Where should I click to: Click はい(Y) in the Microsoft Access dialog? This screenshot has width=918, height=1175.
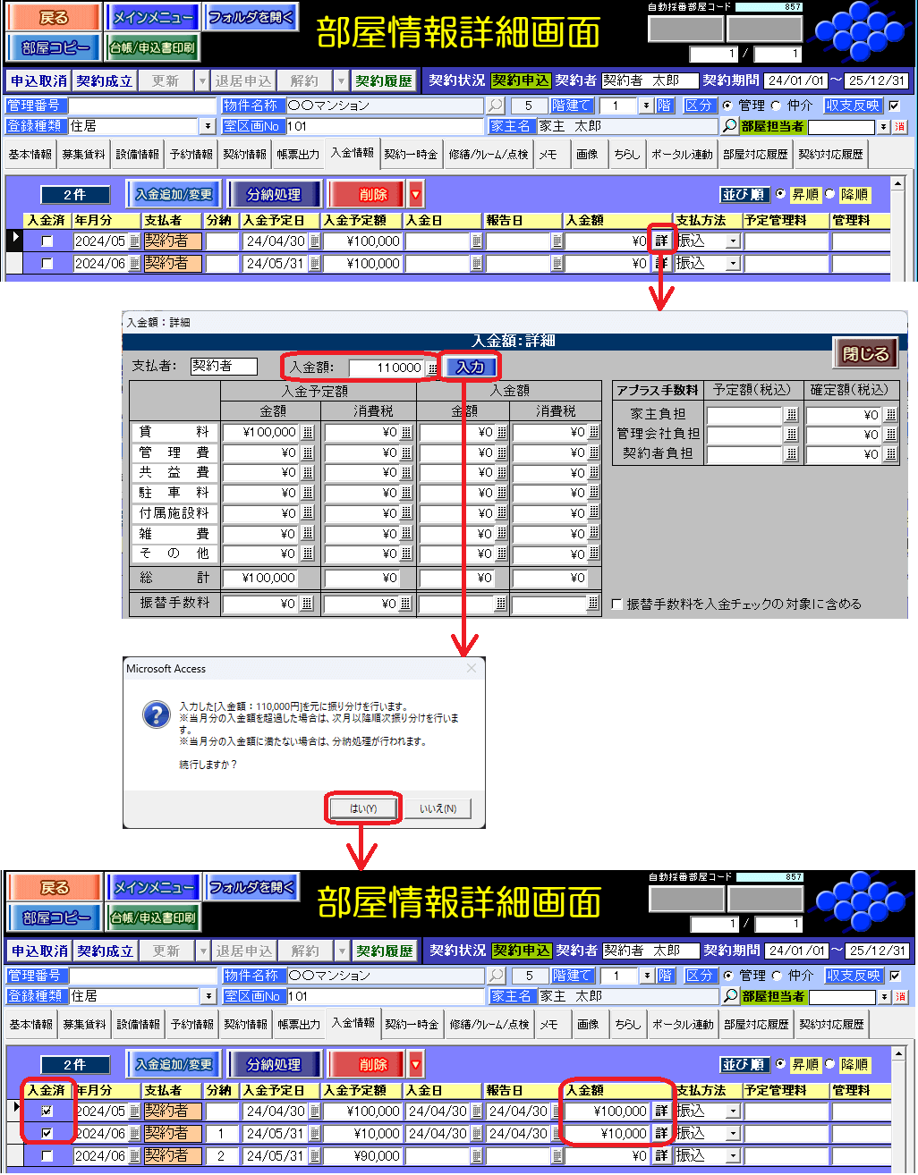[x=362, y=808]
